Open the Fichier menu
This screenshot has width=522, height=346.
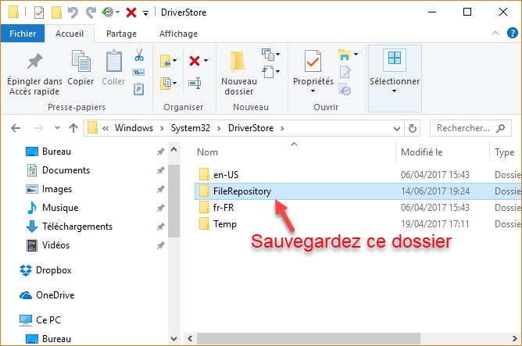tap(23, 34)
